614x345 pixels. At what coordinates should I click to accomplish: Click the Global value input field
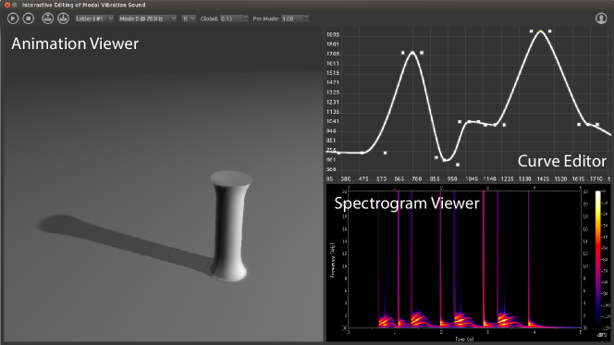click(231, 18)
